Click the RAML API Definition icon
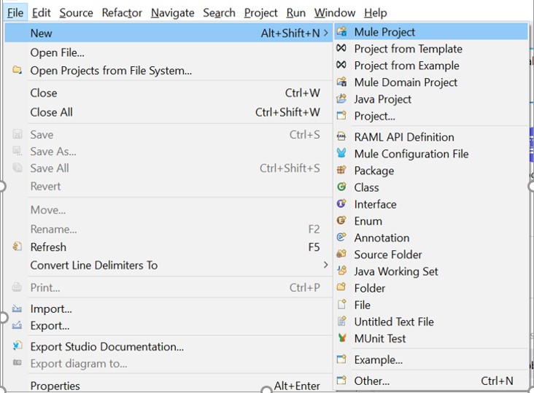 [341, 137]
